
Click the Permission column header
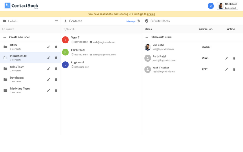pos(205,29)
